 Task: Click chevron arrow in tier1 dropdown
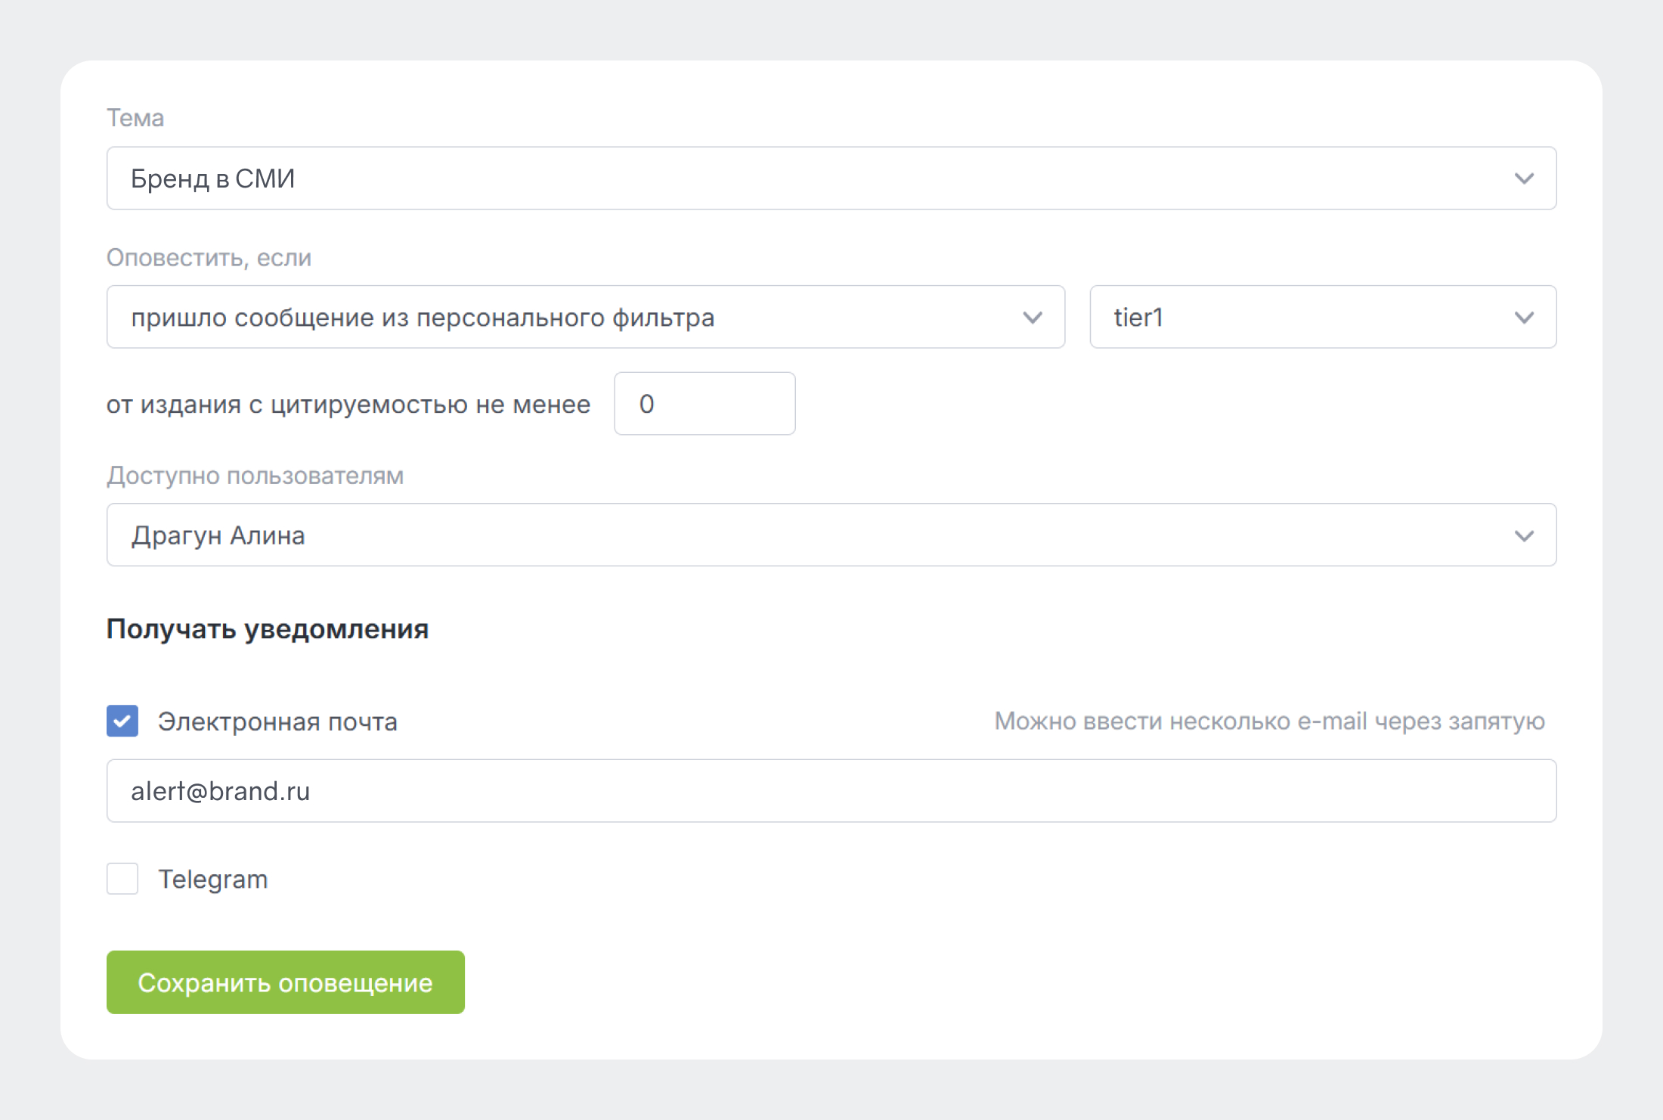click(x=1524, y=318)
